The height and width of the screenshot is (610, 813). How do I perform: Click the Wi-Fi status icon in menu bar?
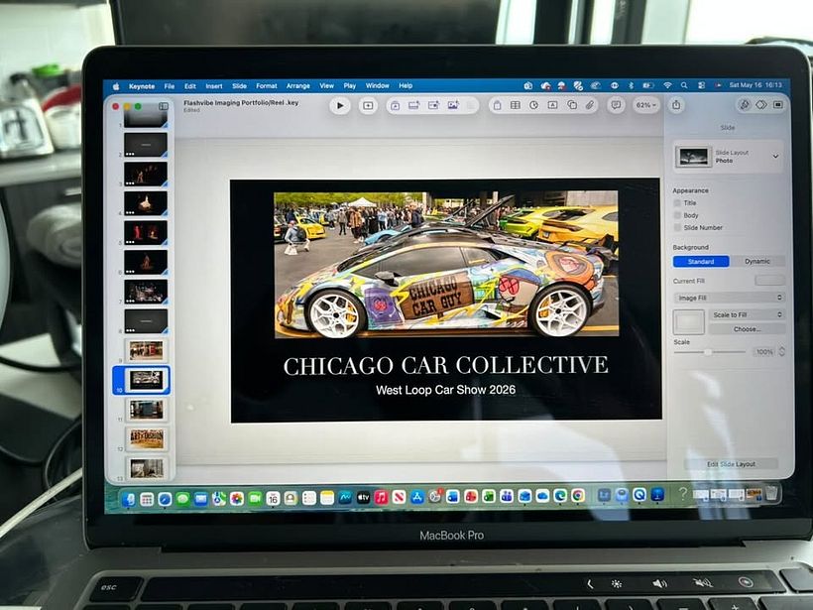[x=668, y=85]
